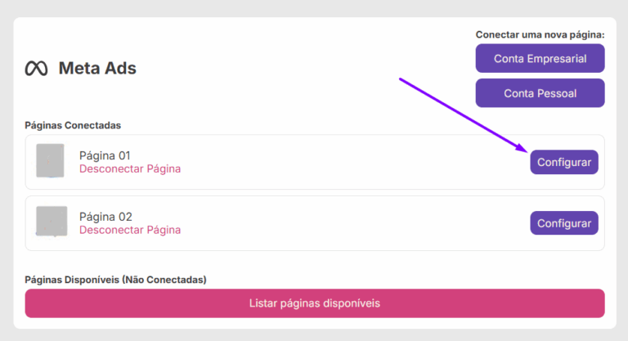628x341 pixels.
Task: Select Desconectar Página under Página 01
Action: [x=130, y=168]
